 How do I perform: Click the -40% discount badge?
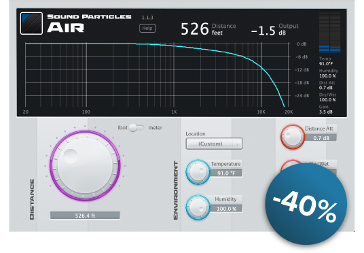point(306,204)
